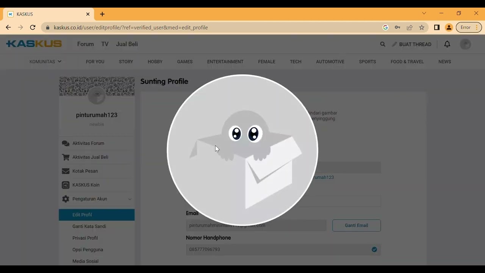Viewport: 485px width, 273px height.
Task: Click the KASKUS logo
Action: click(x=34, y=44)
